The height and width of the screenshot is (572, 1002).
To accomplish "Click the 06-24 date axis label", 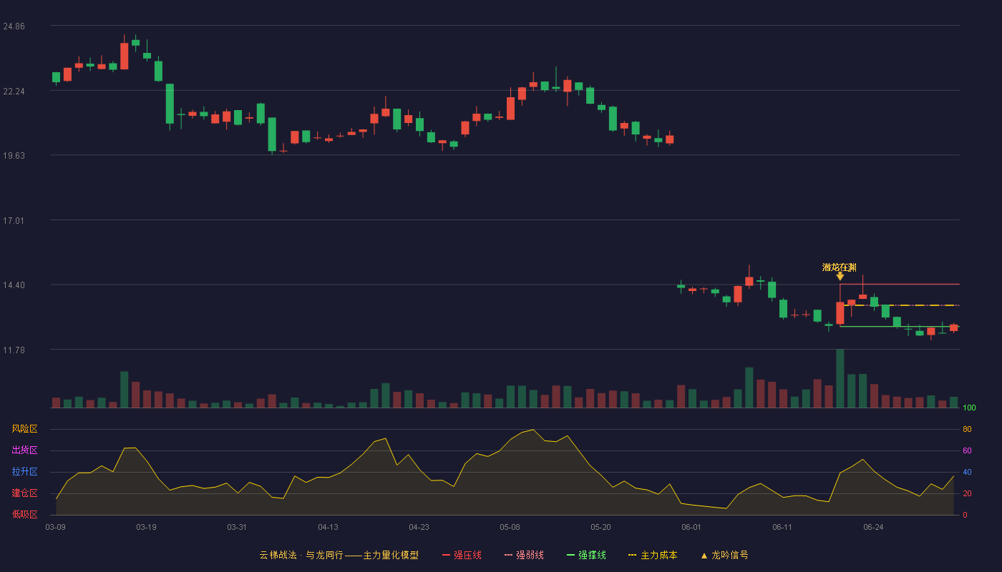I will coord(873,527).
